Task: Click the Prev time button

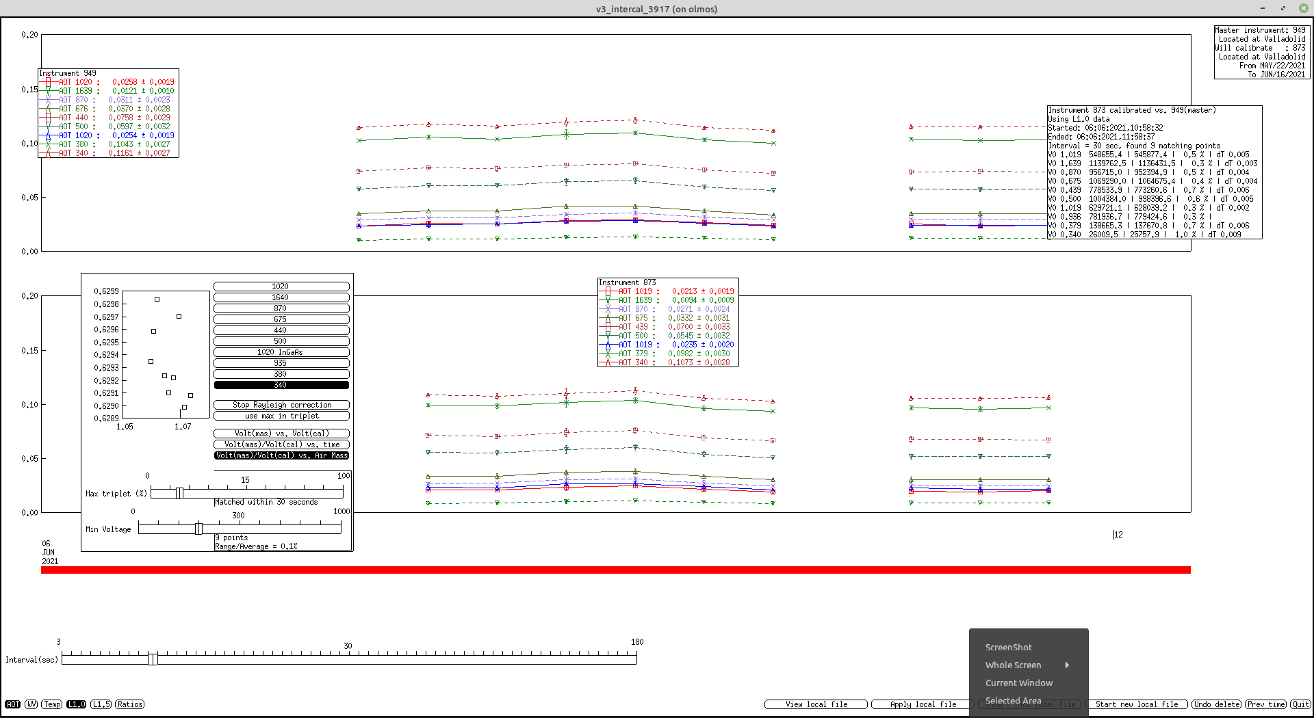Action: [x=1266, y=704]
